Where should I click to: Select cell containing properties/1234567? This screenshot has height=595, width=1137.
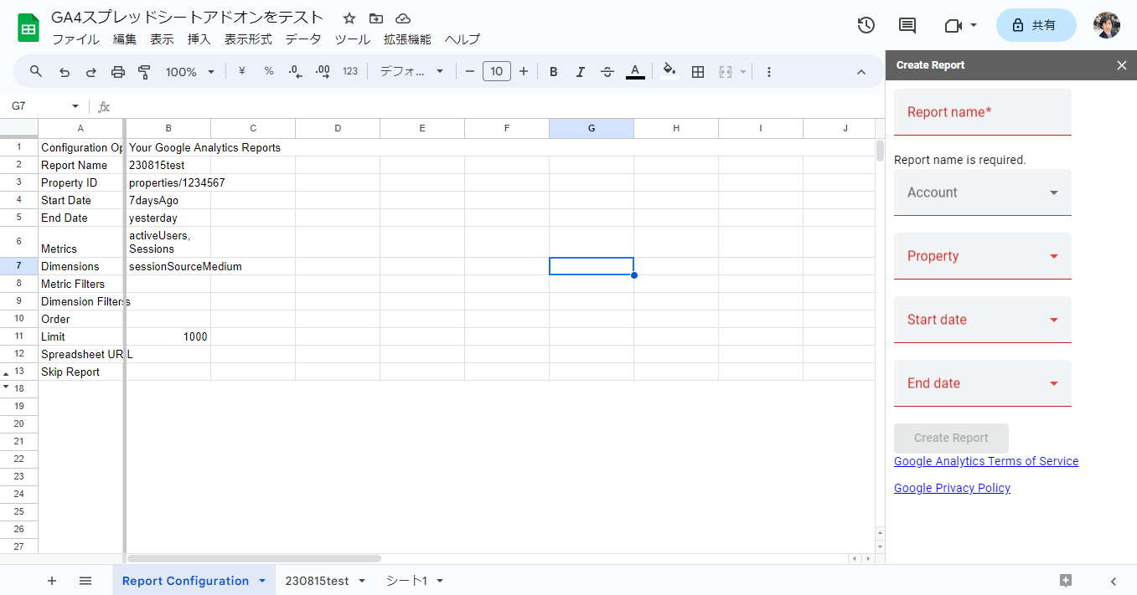168,182
